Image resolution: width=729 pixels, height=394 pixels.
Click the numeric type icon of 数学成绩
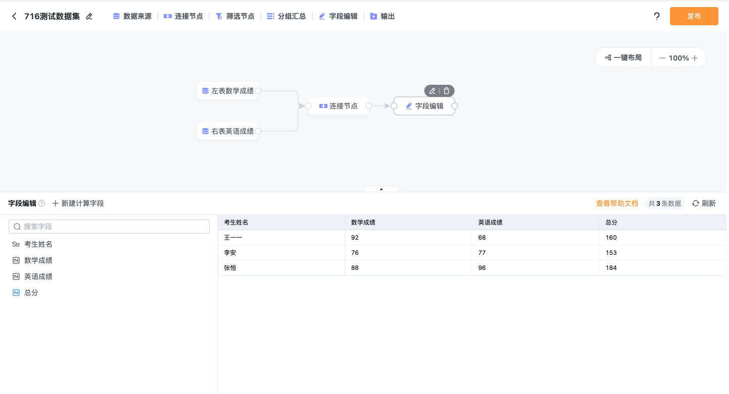pyautogui.click(x=16, y=260)
